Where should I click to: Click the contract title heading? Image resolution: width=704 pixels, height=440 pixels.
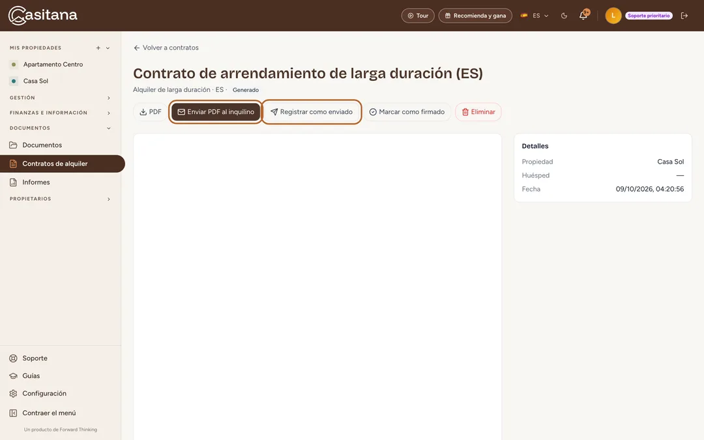[x=308, y=73]
